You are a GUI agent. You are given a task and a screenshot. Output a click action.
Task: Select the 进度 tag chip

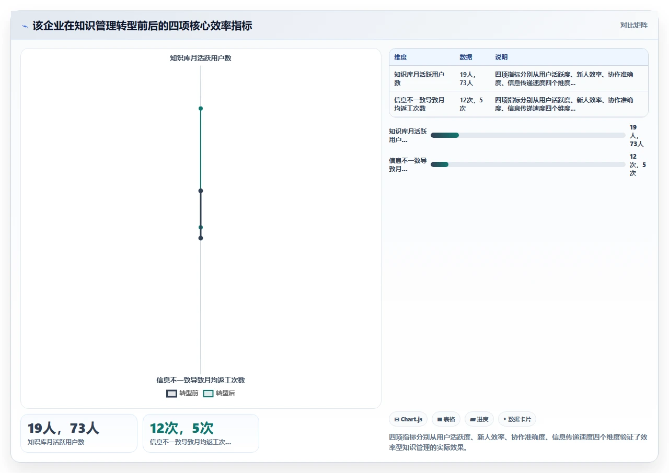479,419
